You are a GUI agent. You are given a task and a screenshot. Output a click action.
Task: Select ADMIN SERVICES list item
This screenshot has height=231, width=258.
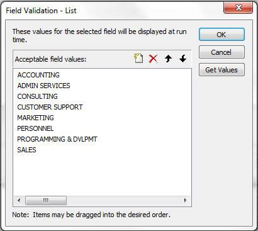[x=43, y=86]
